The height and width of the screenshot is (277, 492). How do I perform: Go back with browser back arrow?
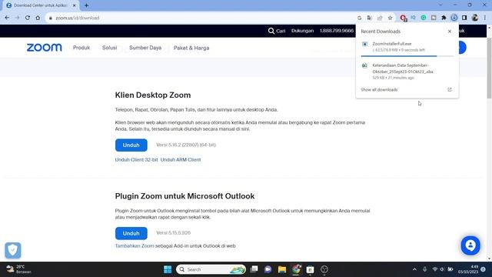point(7,18)
